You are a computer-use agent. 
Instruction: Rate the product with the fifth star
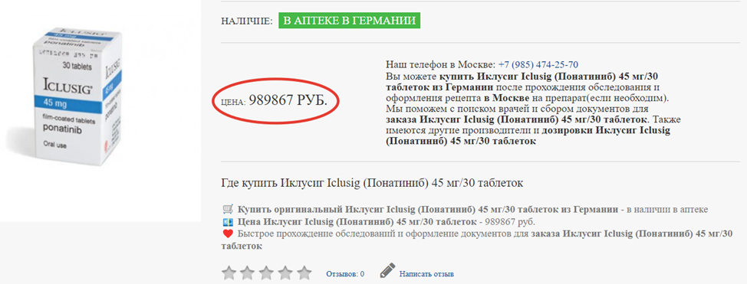[304, 273]
